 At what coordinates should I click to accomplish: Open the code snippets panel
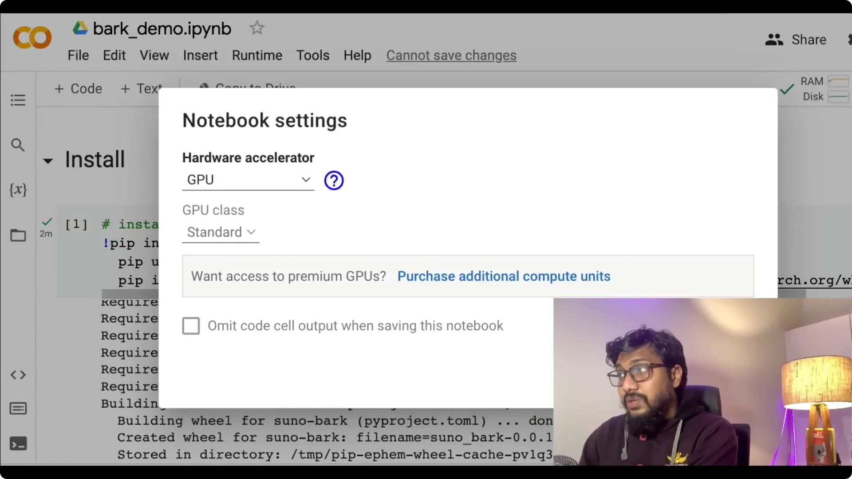[18, 375]
